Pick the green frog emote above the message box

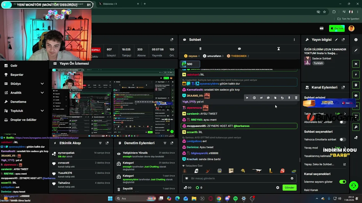tap(294, 171)
